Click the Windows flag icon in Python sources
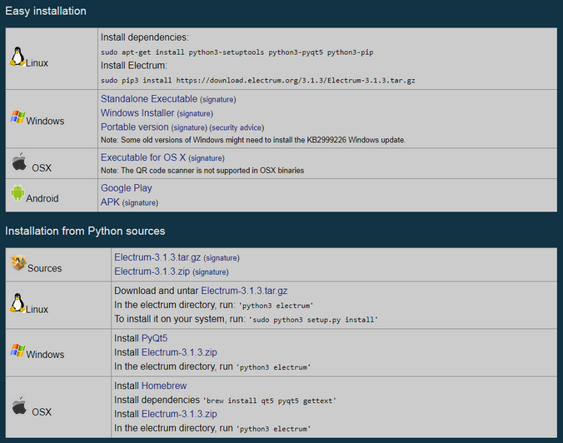This screenshot has height=443, width=563. (x=17, y=350)
